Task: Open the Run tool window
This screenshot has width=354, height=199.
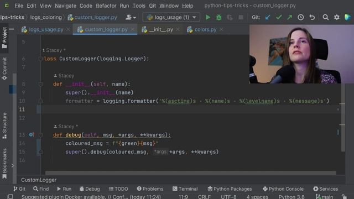Action: click(x=64, y=189)
